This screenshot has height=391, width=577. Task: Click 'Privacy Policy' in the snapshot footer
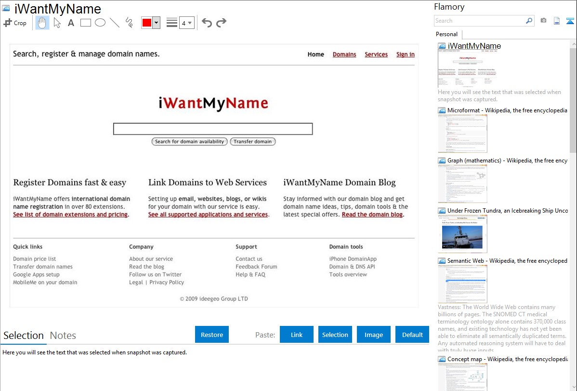167,283
